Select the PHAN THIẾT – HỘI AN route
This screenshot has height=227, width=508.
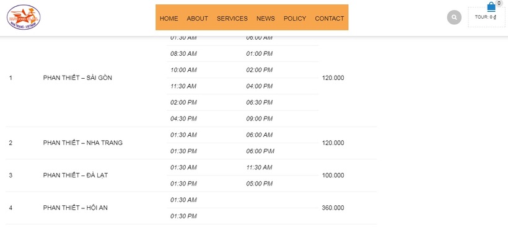(75, 208)
